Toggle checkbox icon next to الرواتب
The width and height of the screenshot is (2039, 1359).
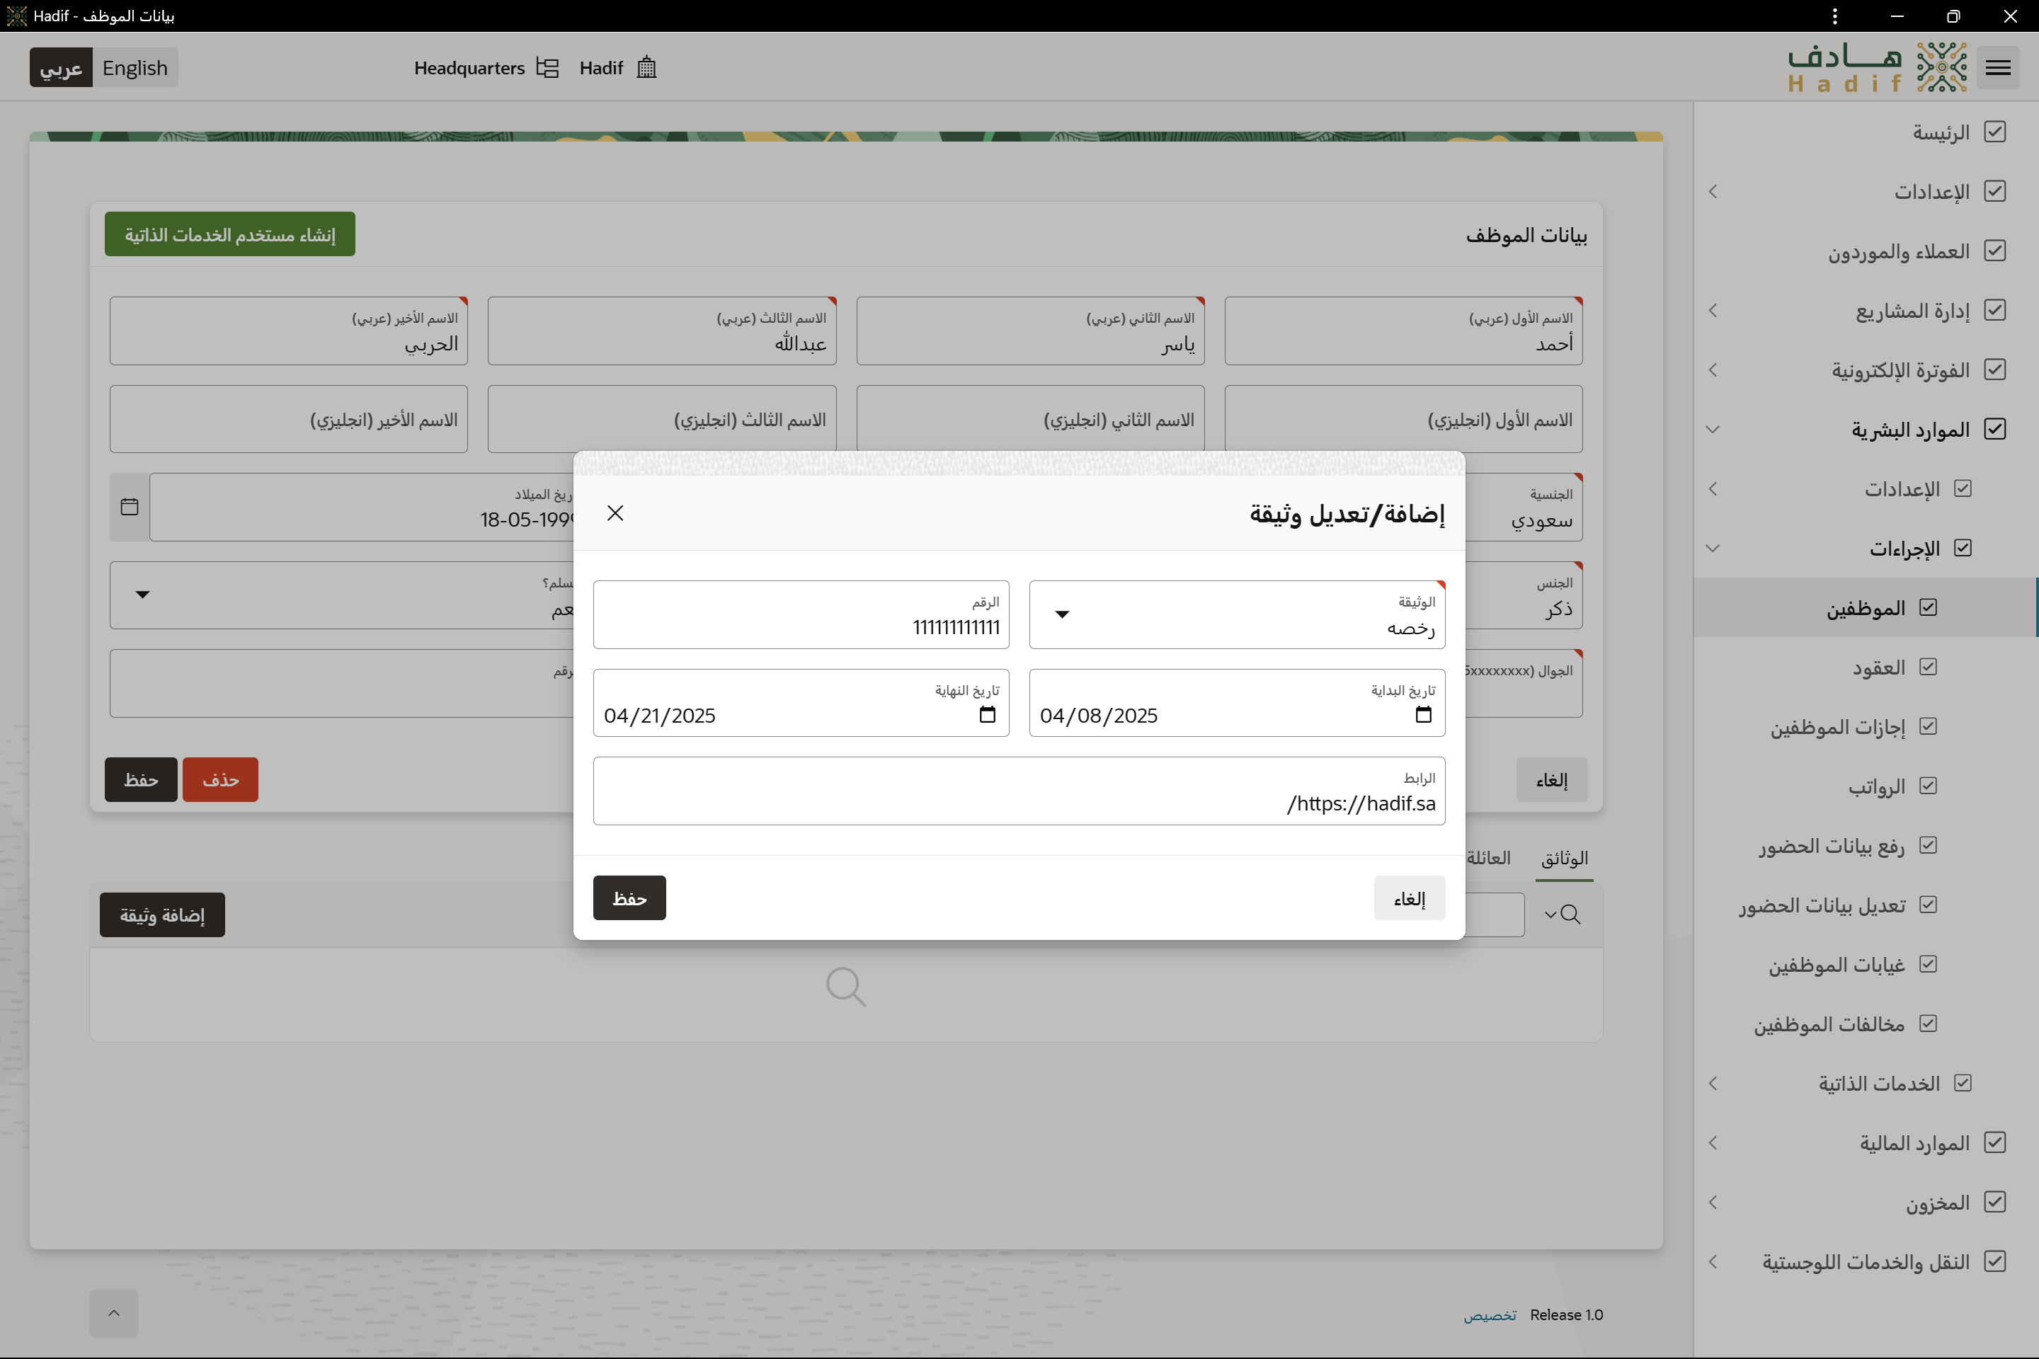click(x=1928, y=785)
